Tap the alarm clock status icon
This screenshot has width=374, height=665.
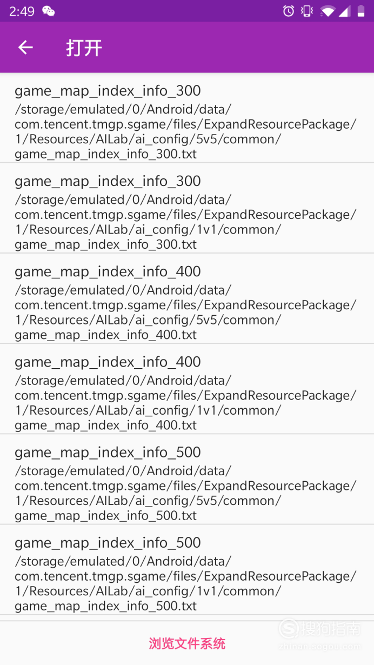click(x=289, y=11)
